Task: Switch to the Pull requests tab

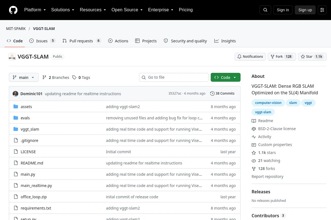Action: point(82,41)
